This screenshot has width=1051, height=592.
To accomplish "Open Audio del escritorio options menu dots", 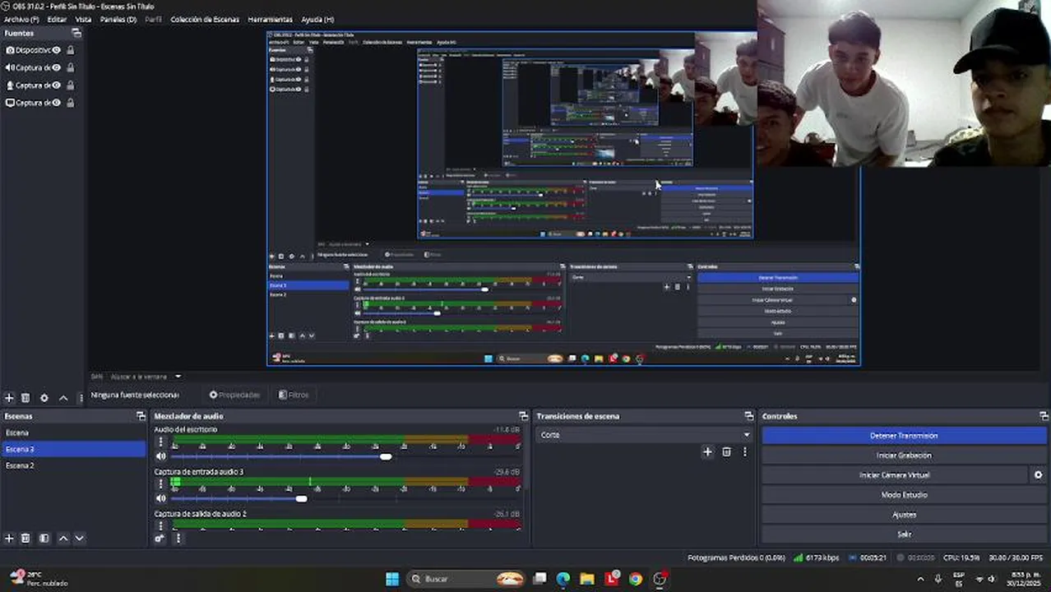I will click(x=161, y=442).
